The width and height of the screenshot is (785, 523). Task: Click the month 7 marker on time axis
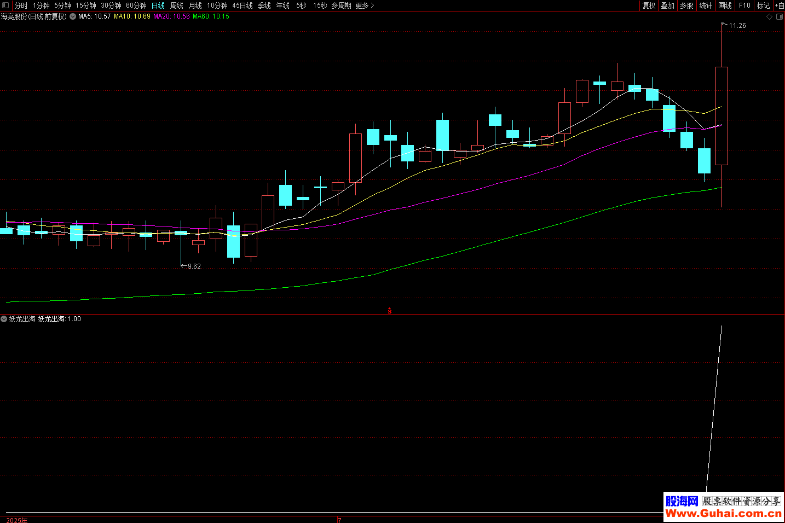click(x=339, y=520)
